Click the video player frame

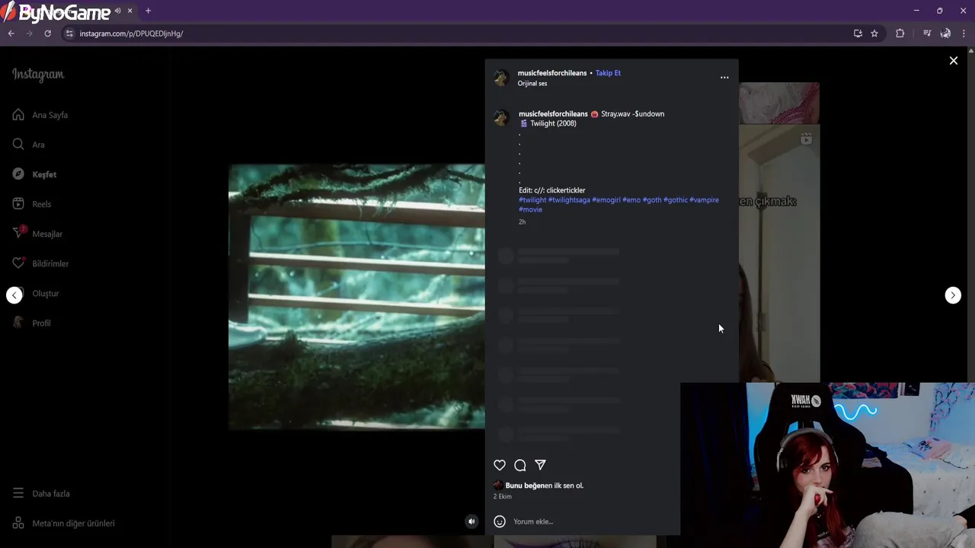coord(356,297)
